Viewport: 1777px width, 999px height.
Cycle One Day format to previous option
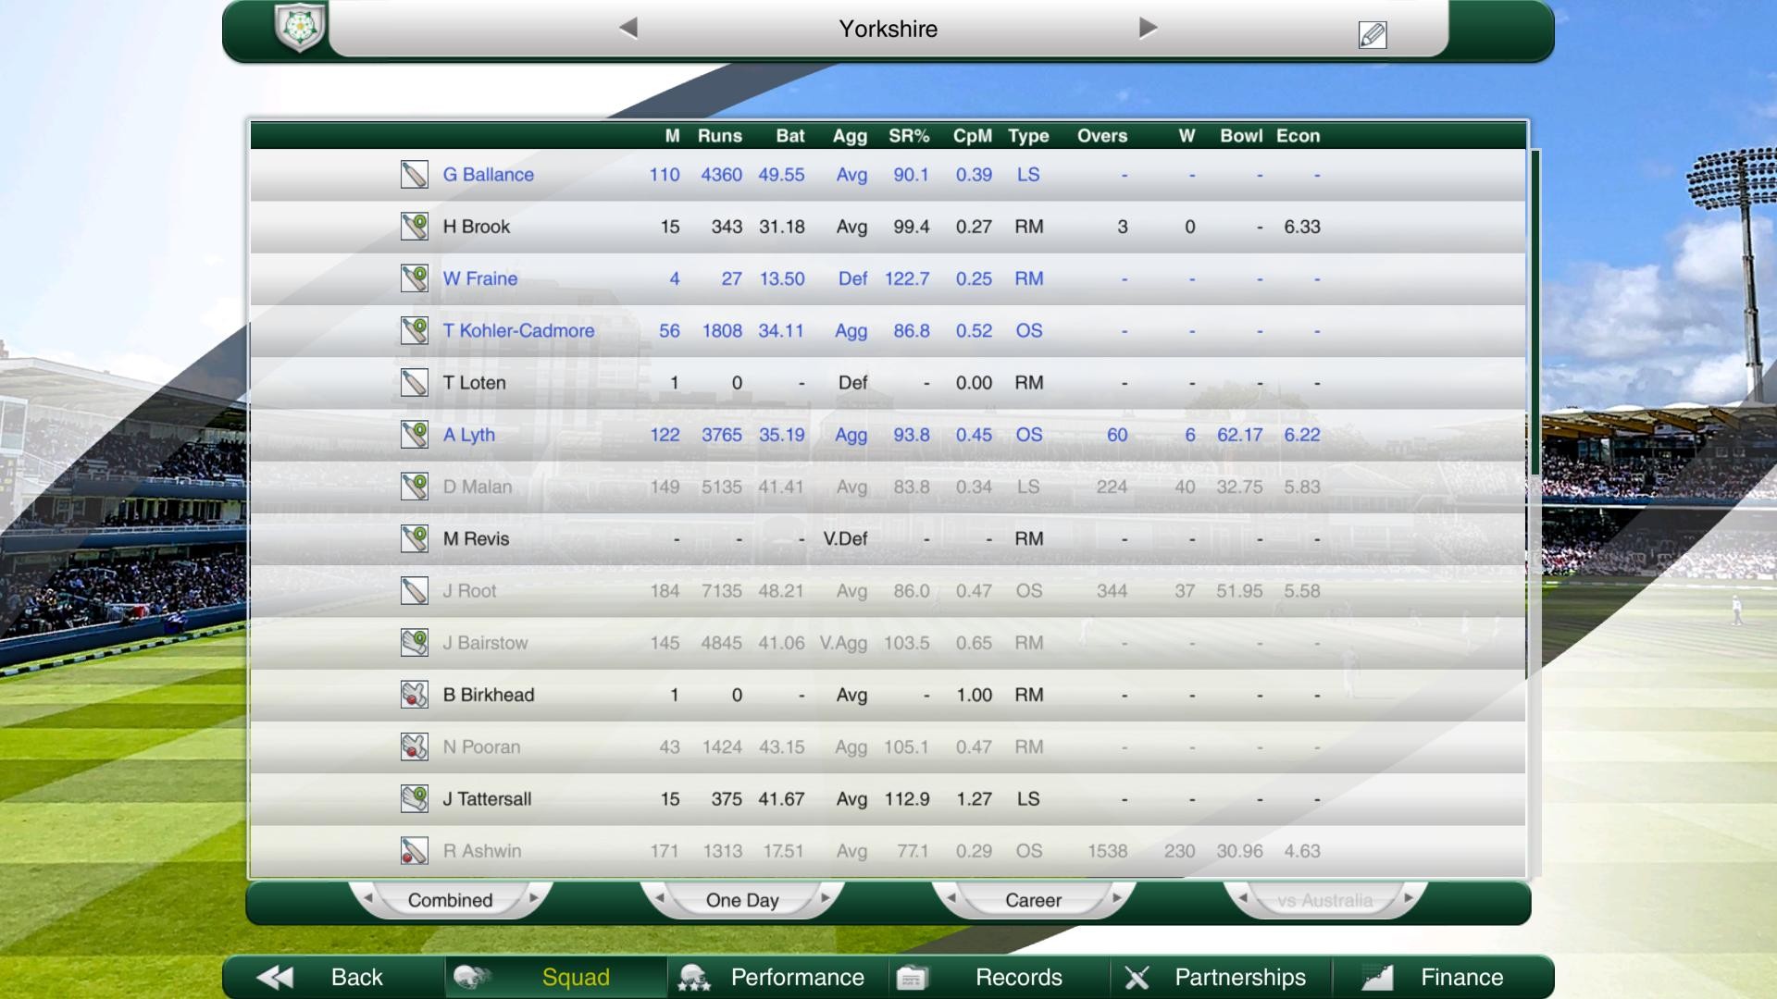(659, 898)
